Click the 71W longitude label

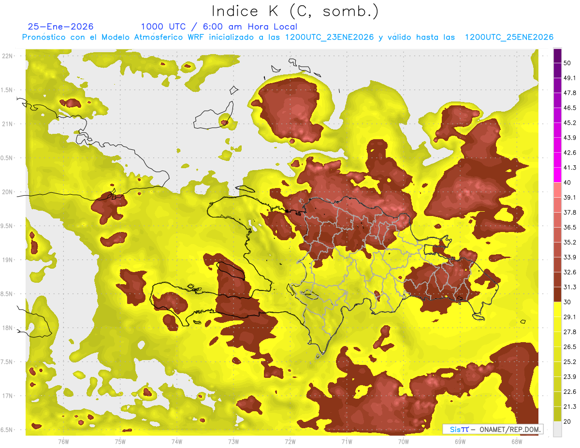tap(347, 441)
